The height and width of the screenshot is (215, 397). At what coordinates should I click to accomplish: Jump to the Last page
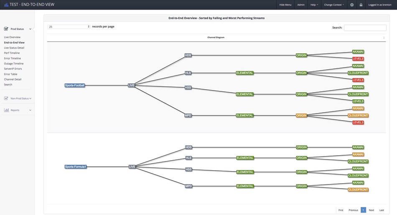click(x=382, y=210)
